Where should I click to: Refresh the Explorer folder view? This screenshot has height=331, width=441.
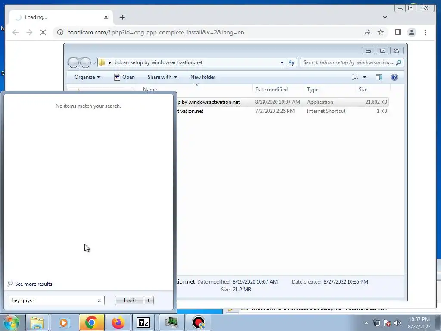(292, 62)
